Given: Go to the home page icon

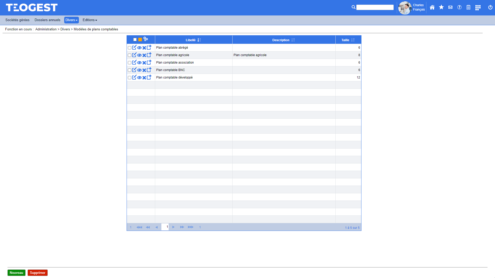Looking at the screenshot, I should [432, 7].
